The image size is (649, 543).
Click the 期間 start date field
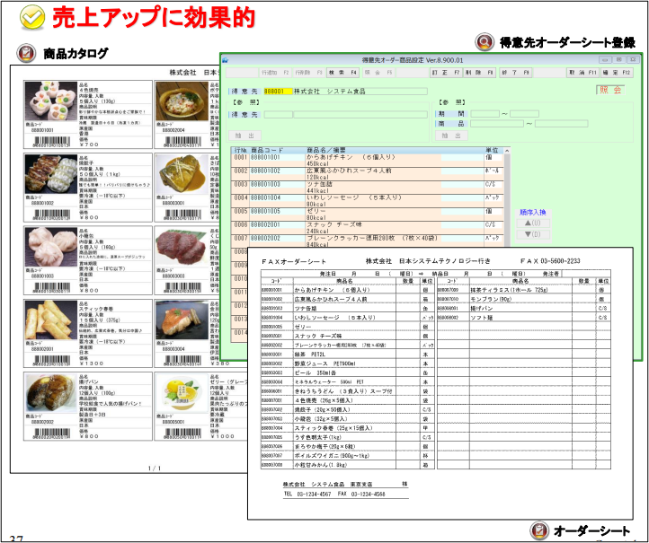pyautogui.click(x=485, y=114)
